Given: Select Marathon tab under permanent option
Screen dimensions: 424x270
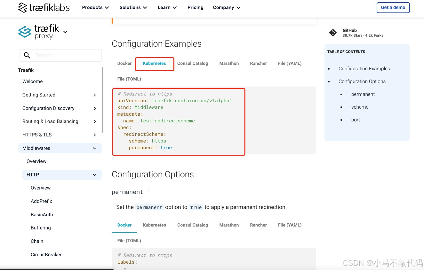Looking at the screenshot, I should click(x=229, y=225).
